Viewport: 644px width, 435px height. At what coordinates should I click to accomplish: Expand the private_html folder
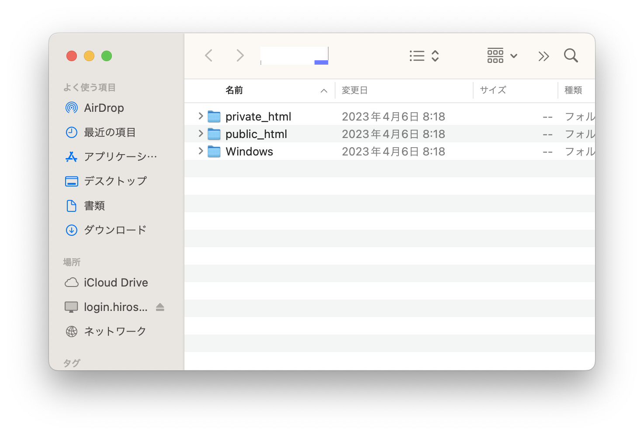[201, 116]
